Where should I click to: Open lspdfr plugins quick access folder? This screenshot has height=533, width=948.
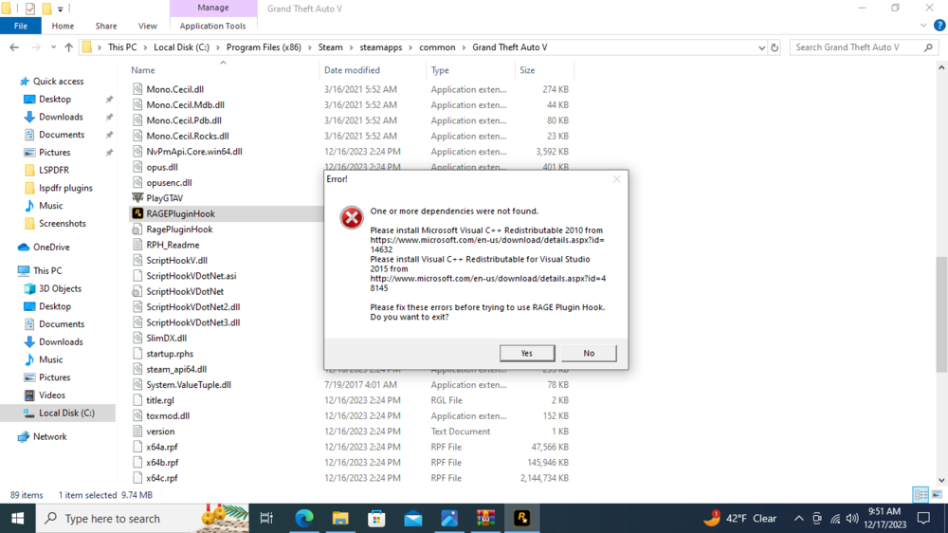(65, 188)
